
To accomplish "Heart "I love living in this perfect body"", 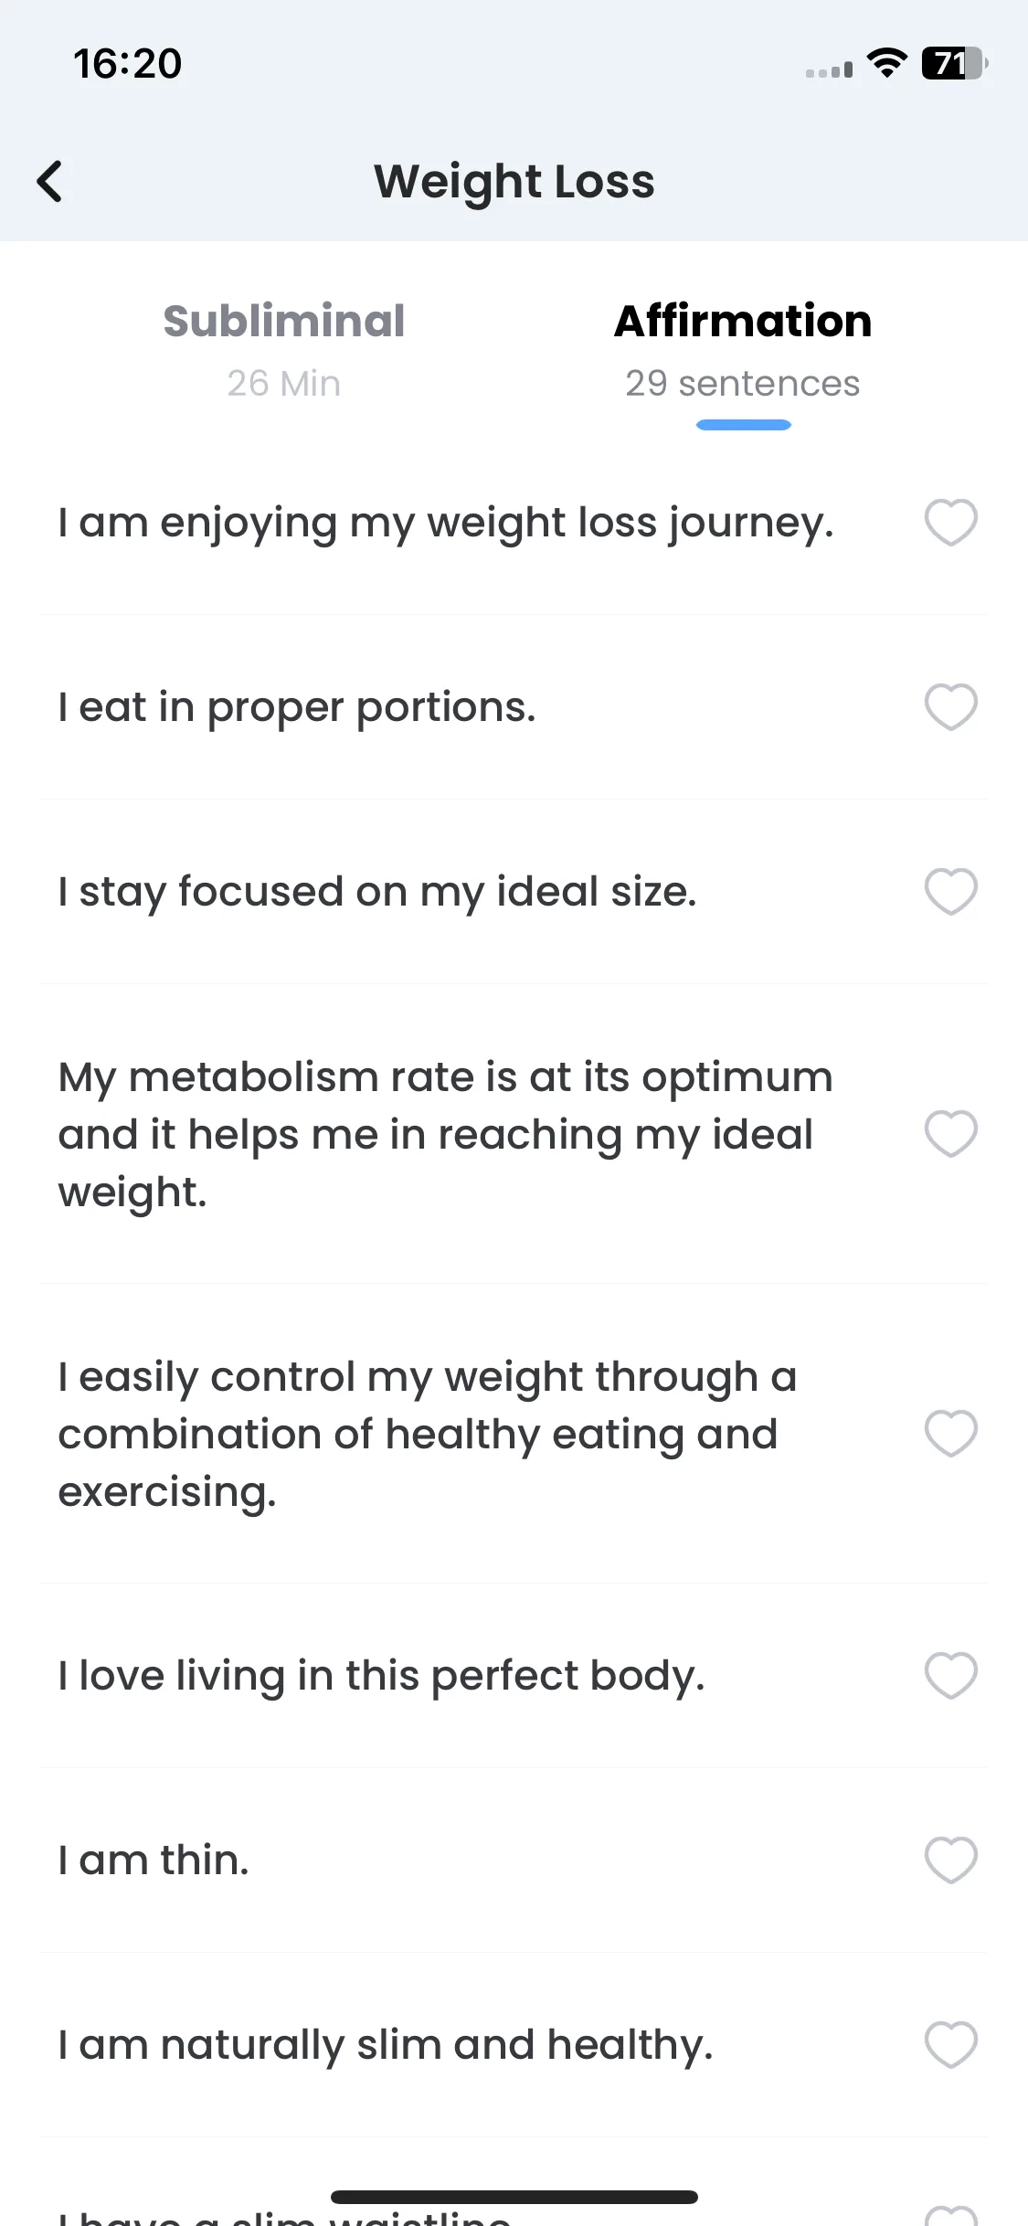I will (x=950, y=1676).
